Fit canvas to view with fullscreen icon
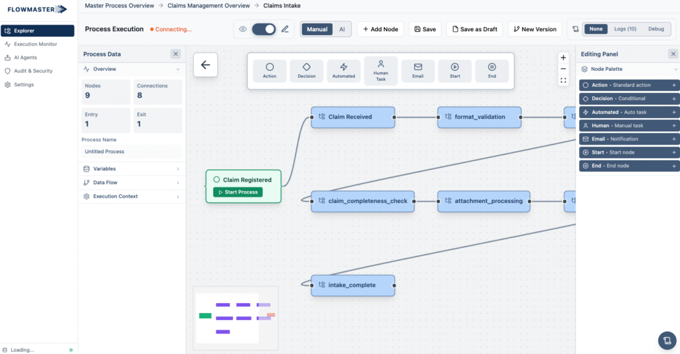The height and width of the screenshot is (354, 680). click(563, 80)
